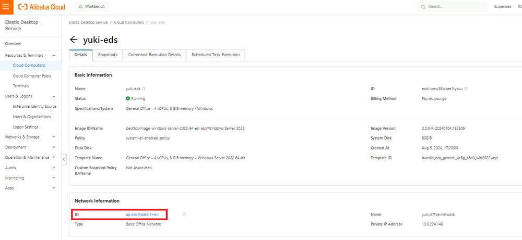Click the Pay-as-you-go billing value
The height and width of the screenshot is (240, 522).
[x=434, y=98]
